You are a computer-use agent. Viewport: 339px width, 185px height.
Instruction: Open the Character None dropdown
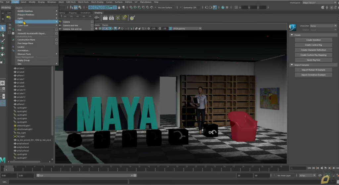pos(323,26)
